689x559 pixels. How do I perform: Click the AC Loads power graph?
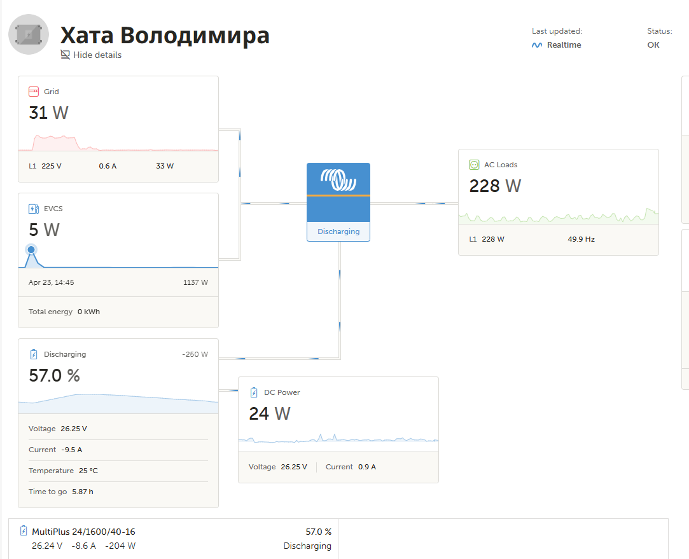pyautogui.click(x=558, y=215)
